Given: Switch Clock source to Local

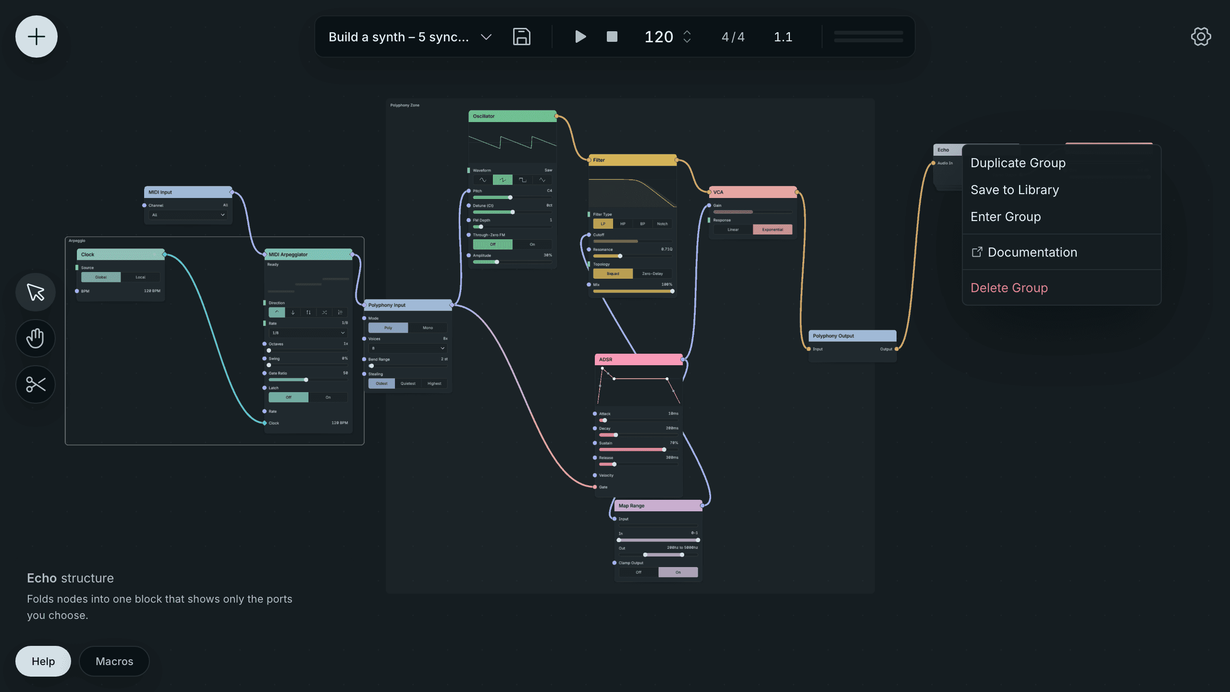Looking at the screenshot, I should click(x=140, y=277).
